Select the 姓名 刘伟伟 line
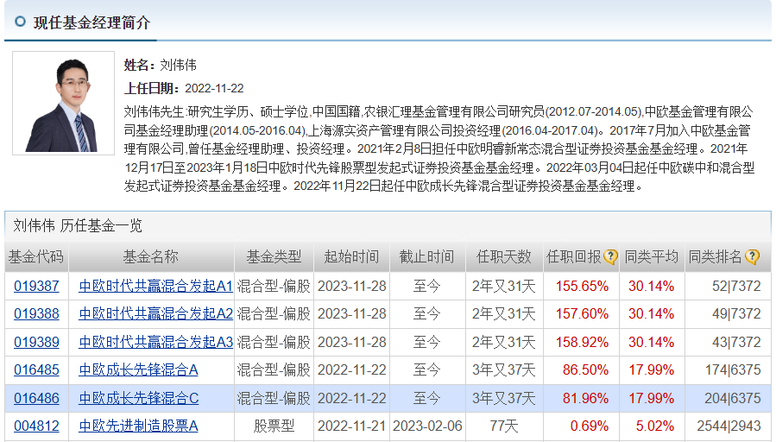Image resolution: width=776 pixels, height=442 pixels. pyautogui.click(x=161, y=65)
